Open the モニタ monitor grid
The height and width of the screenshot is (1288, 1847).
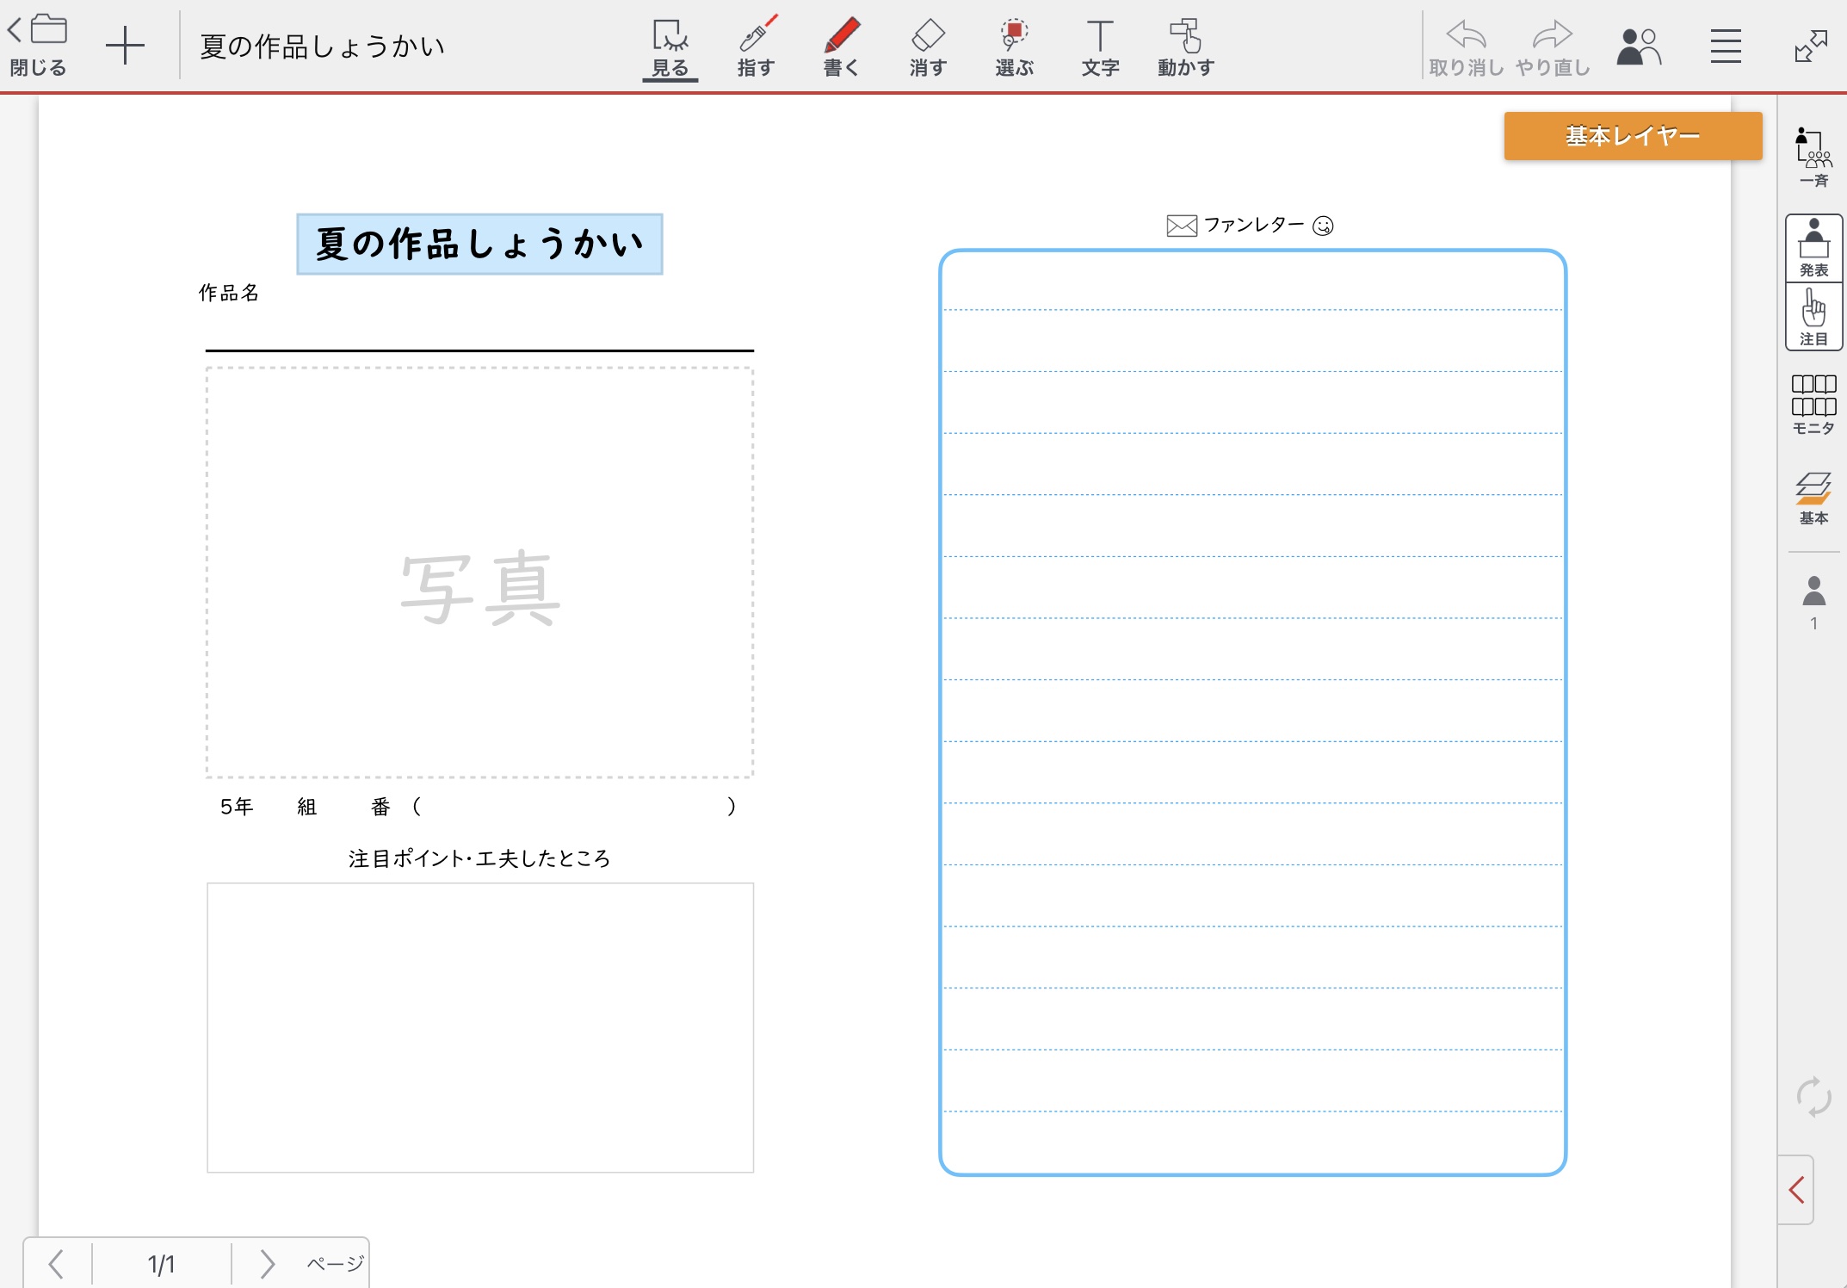(x=1813, y=404)
